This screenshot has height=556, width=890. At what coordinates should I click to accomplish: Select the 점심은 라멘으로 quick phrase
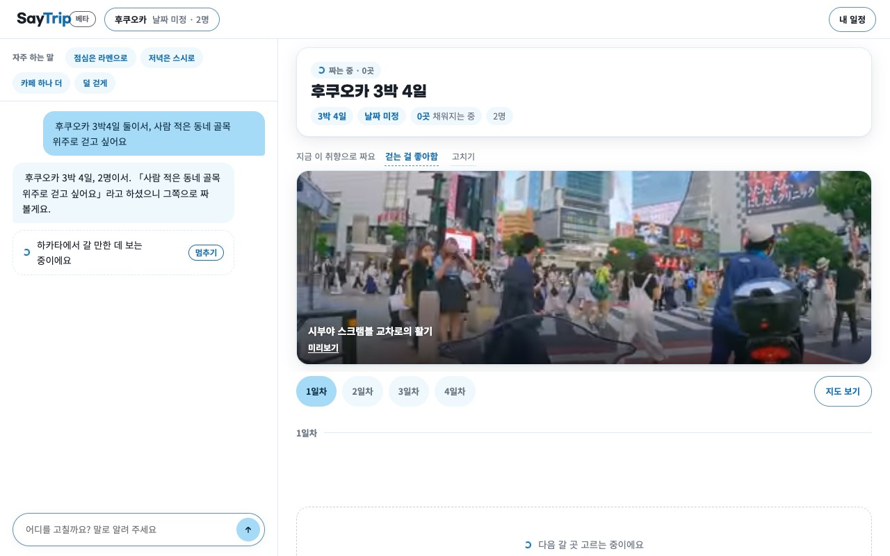(101, 58)
